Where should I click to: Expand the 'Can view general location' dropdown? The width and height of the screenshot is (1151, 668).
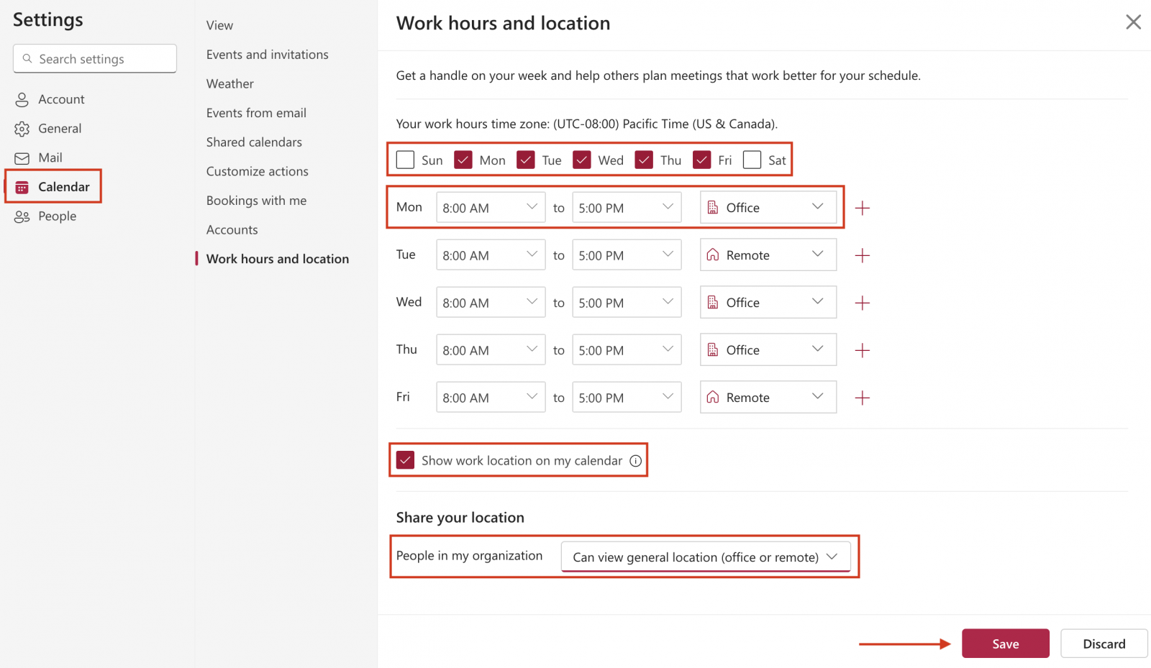[x=832, y=557]
